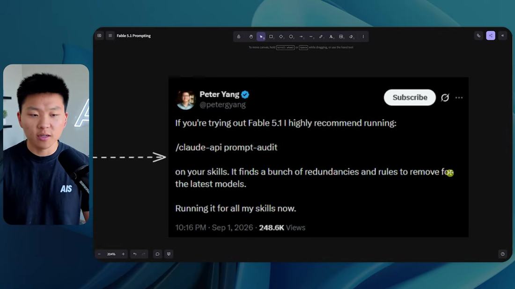Select the Hand panning tool
The width and height of the screenshot is (515, 289).
(x=251, y=36)
